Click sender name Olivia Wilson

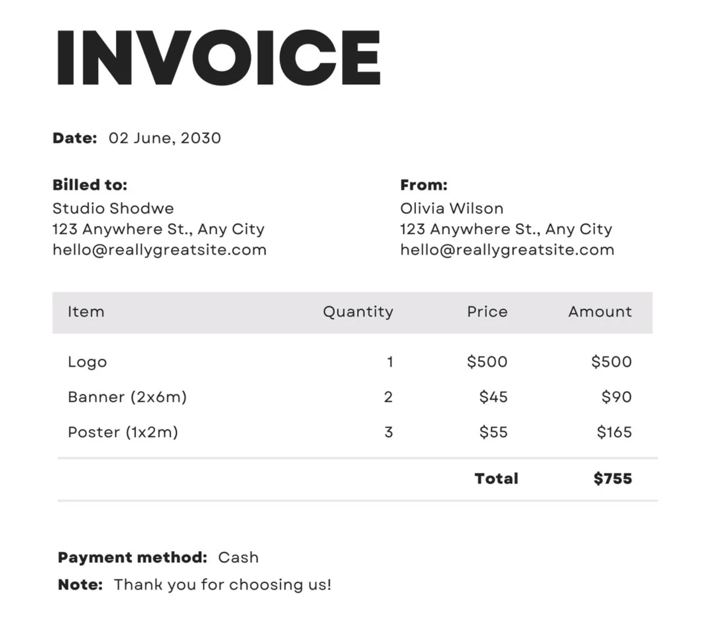(x=451, y=208)
